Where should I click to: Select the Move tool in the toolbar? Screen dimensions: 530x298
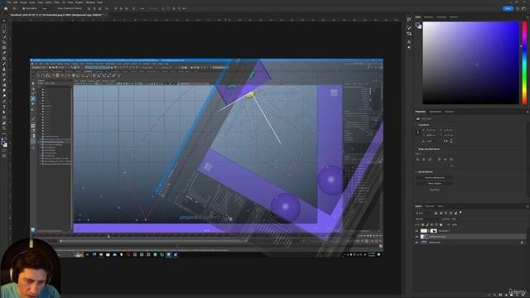pyautogui.click(x=4, y=21)
